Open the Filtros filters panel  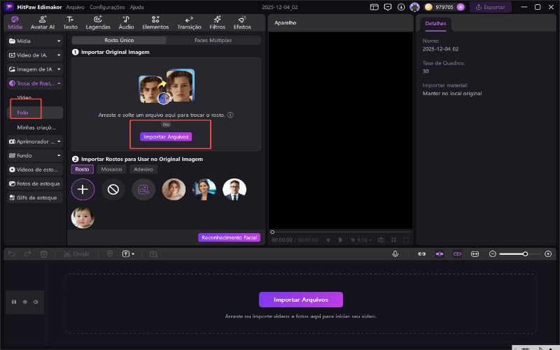click(217, 22)
